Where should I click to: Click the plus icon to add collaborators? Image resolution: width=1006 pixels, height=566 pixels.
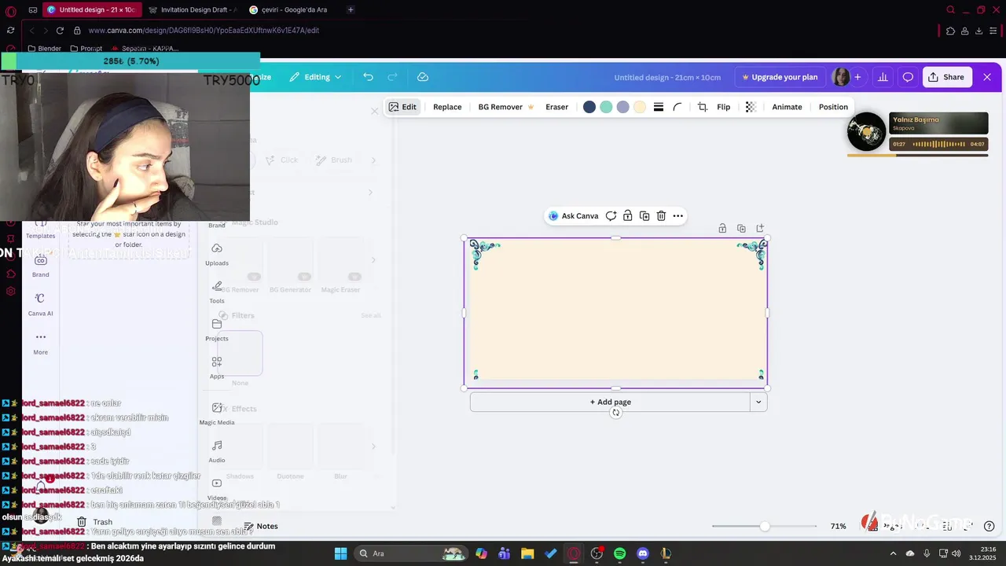click(x=857, y=77)
